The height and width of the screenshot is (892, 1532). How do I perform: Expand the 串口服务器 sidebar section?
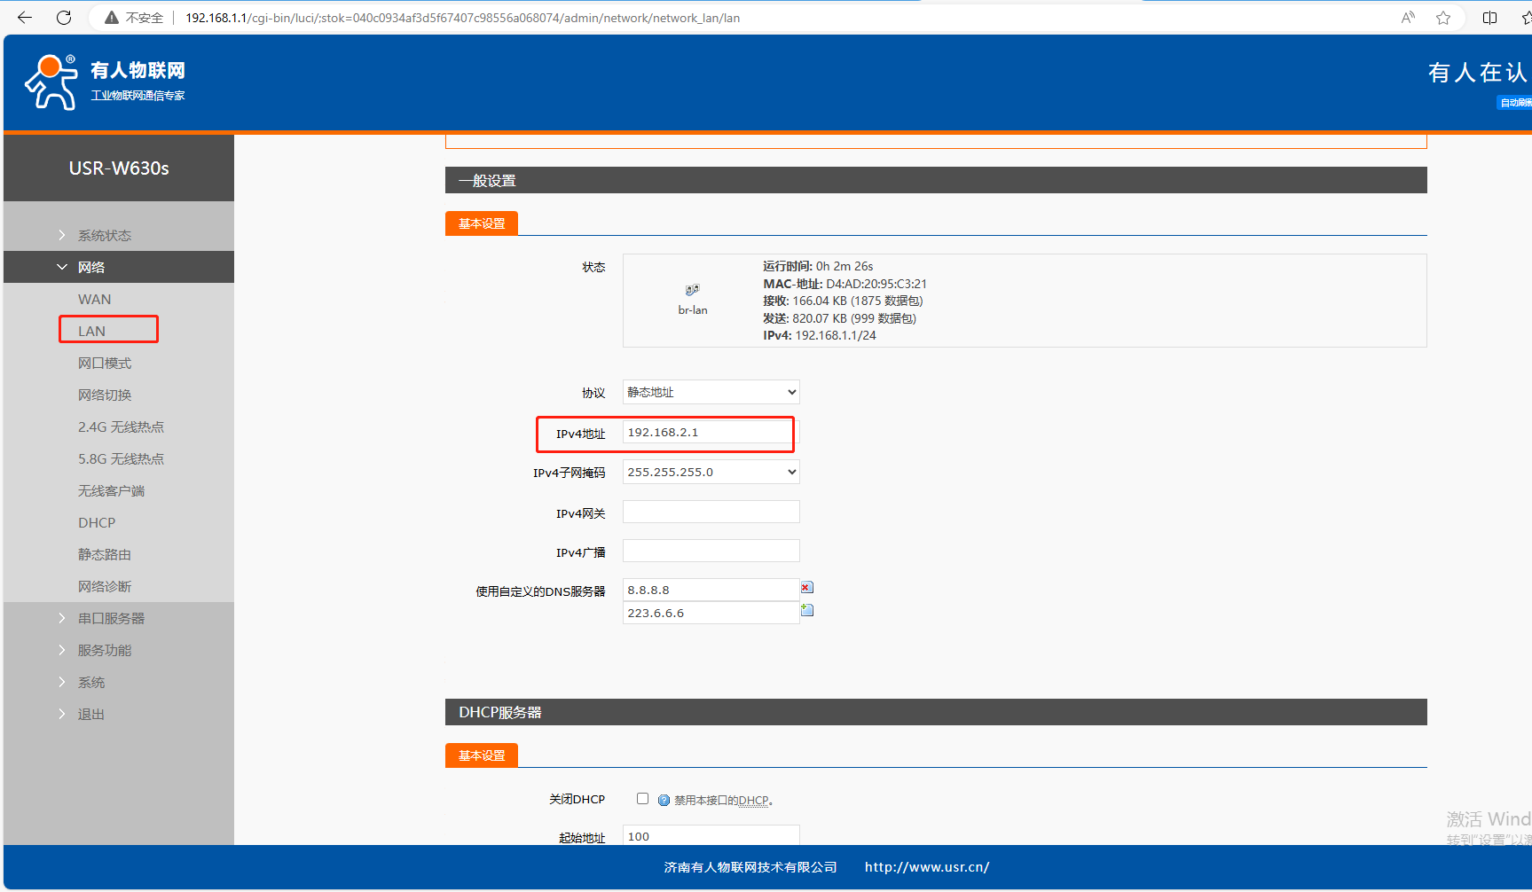click(111, 618)
